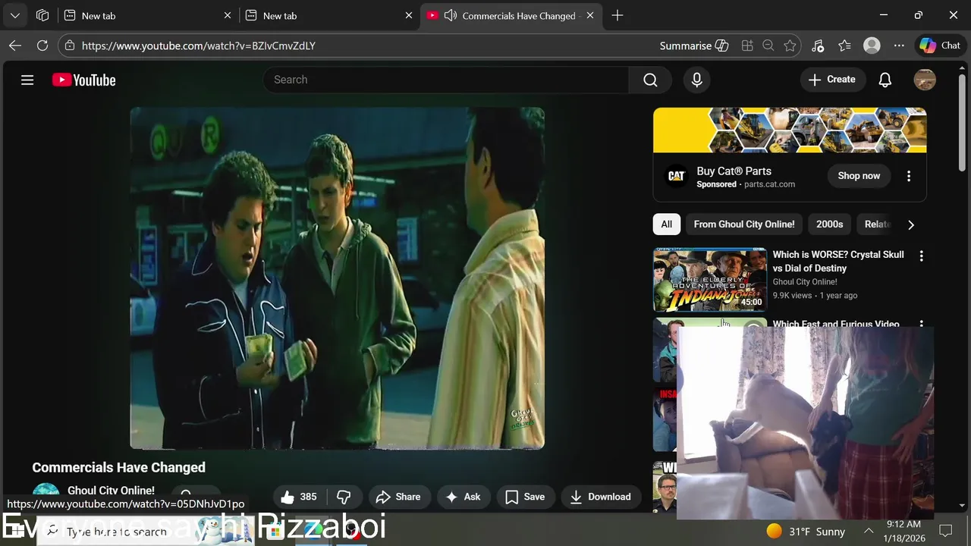View site information icon in address bar

click(x=70, y=45)
